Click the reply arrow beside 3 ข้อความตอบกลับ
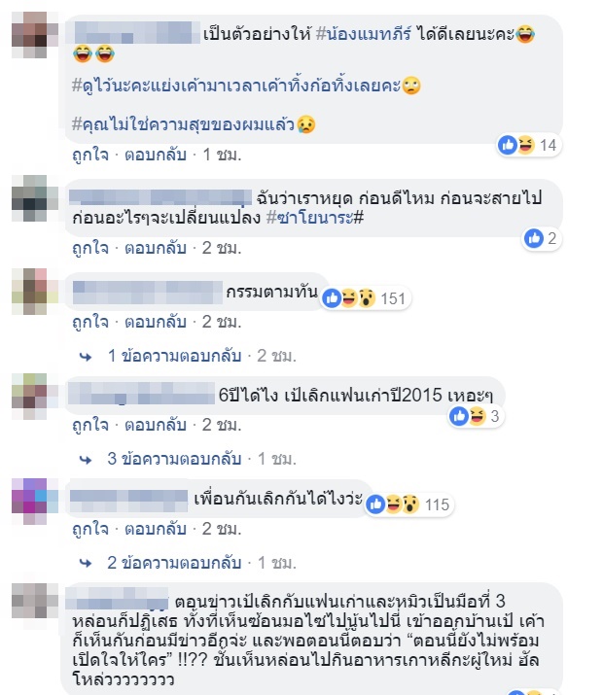This screenshot has height=695, width=603. (86, 460)
